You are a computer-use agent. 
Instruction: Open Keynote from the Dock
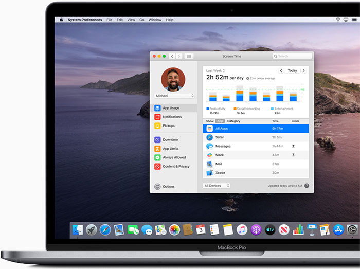[x=312, y=230]
